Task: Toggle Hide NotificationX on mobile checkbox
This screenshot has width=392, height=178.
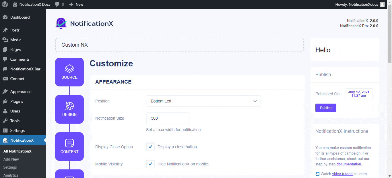Action: [150, 164]
